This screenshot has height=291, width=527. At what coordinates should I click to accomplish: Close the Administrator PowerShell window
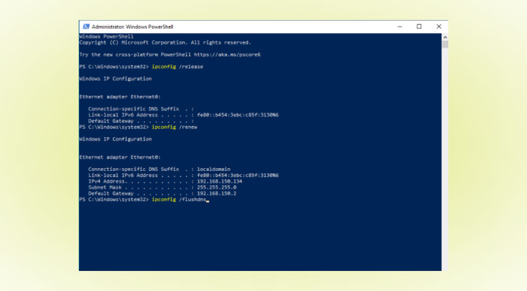(x=438, y=27)
